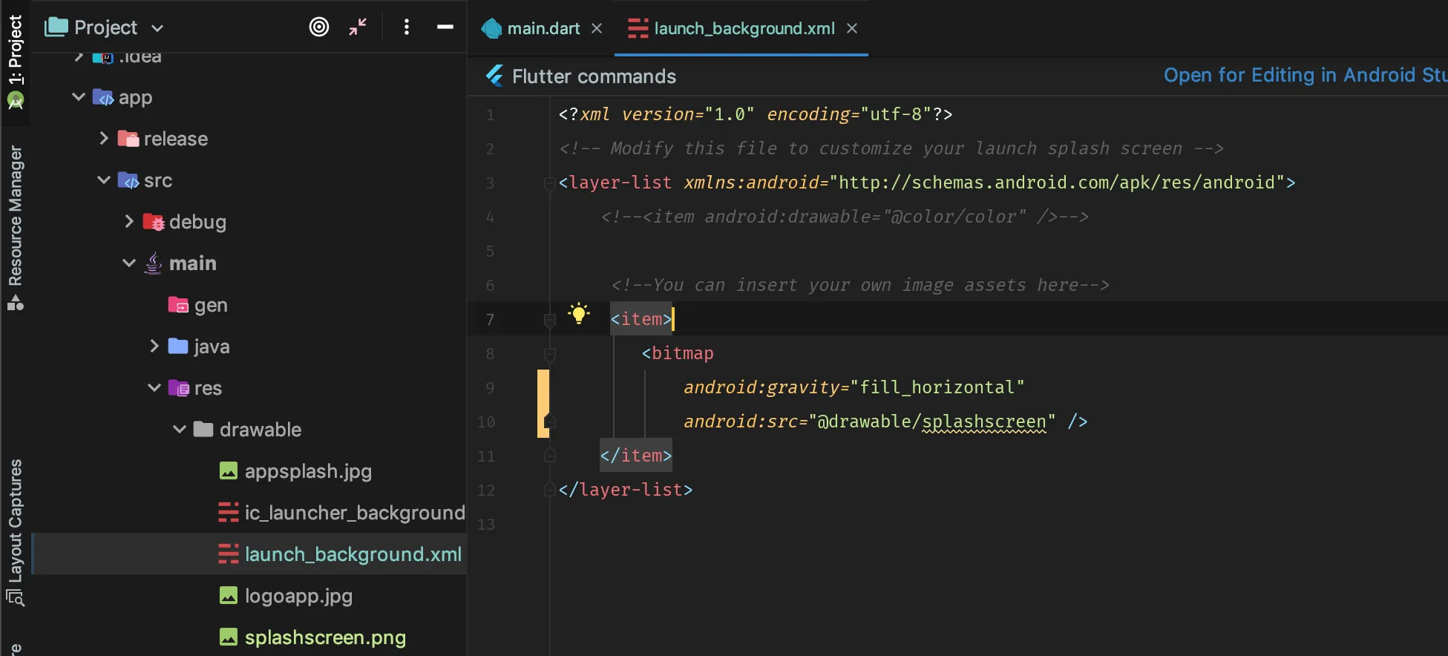Open Project panel options three-dots menu
The width and height of the screenshot is (1448, 656).
(406, 27)
